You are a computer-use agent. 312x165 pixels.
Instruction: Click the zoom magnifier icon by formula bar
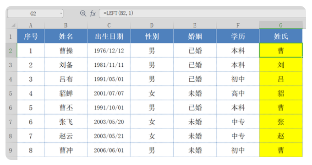[x=83, y=14]
